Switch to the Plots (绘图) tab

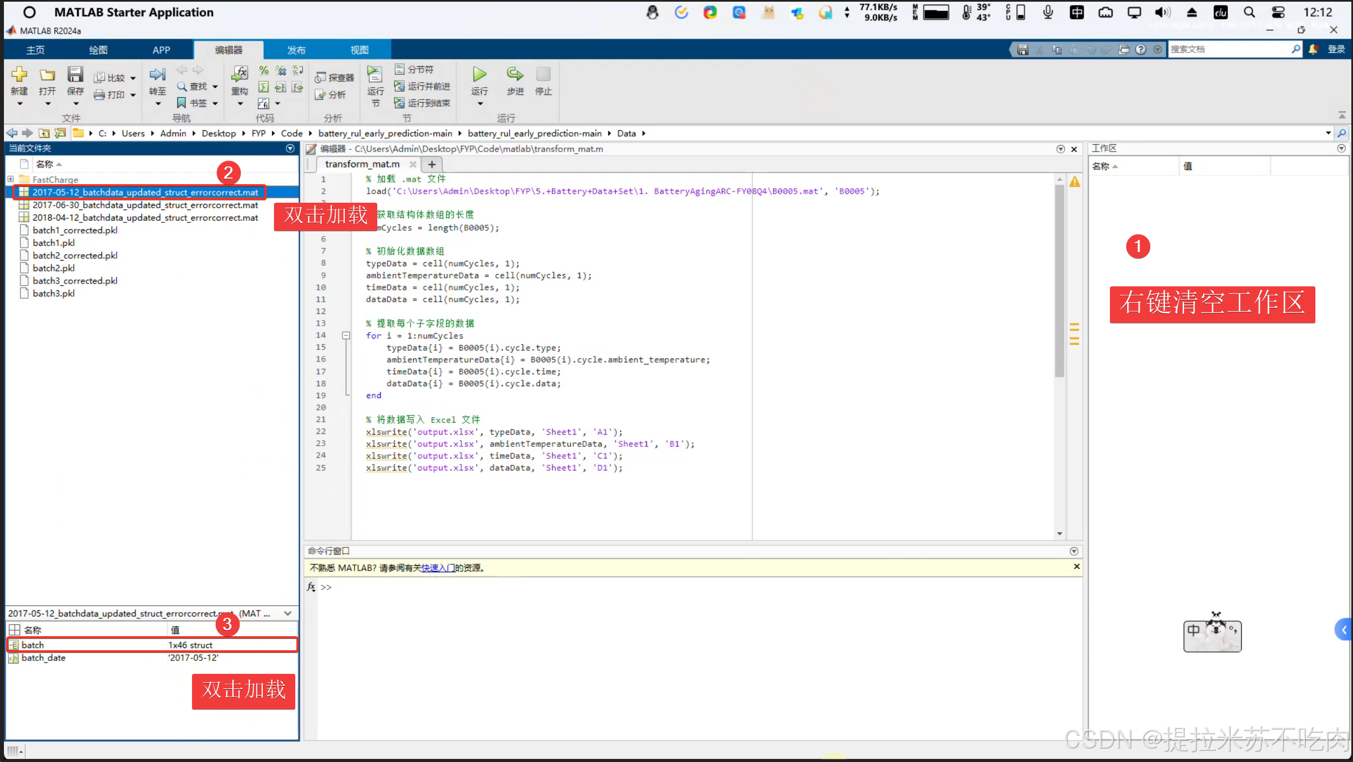point(98,50)
